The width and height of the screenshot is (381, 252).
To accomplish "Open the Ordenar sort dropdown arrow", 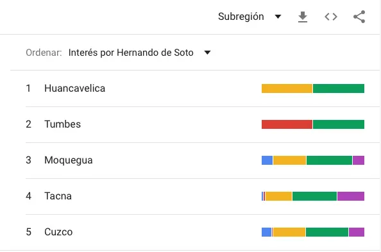I will pyautogui.click(x=207, y=53).
